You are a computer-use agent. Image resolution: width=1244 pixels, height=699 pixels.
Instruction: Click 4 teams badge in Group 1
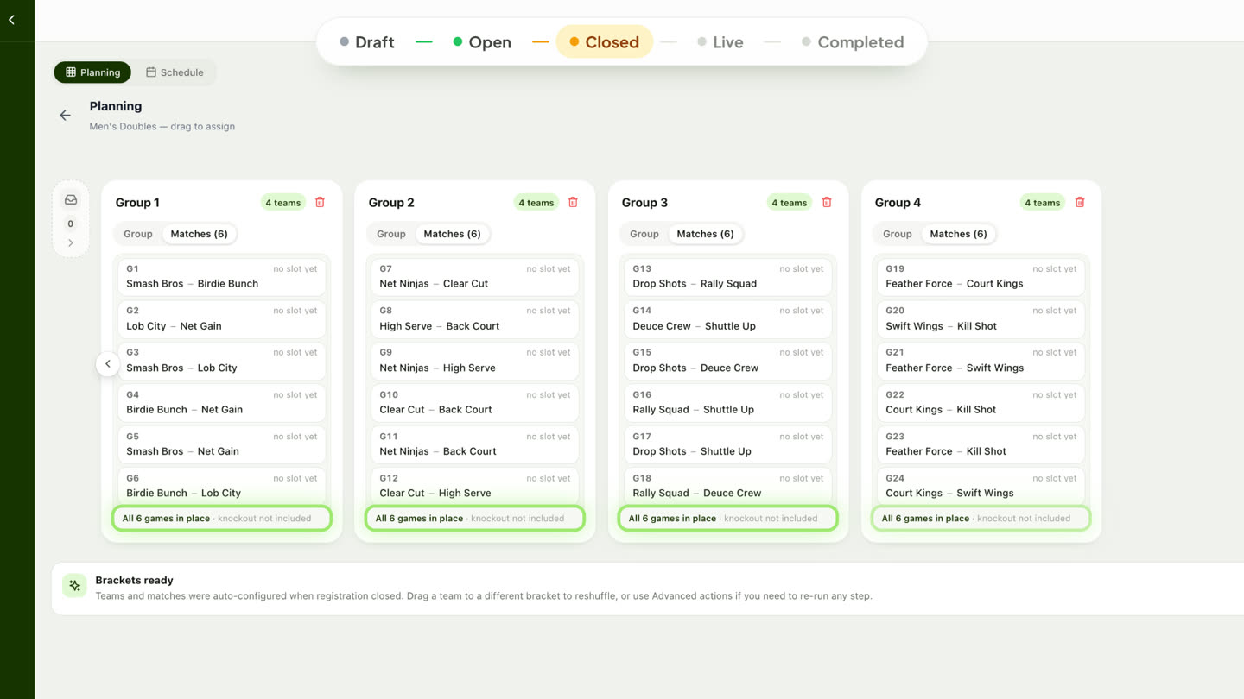pos(283,203)
